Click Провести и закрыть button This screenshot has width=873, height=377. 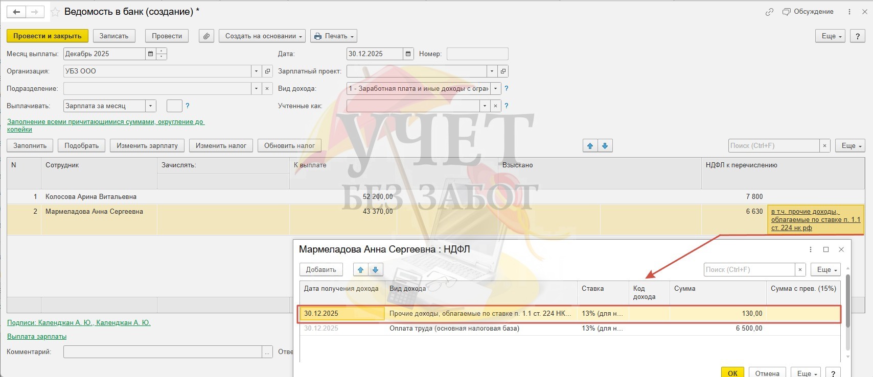(48, 36)
